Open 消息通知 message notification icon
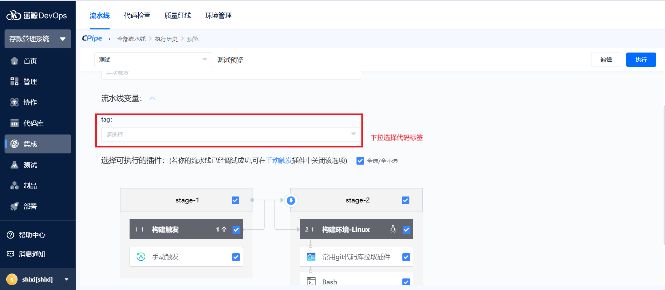 click(x=11, y=254)
